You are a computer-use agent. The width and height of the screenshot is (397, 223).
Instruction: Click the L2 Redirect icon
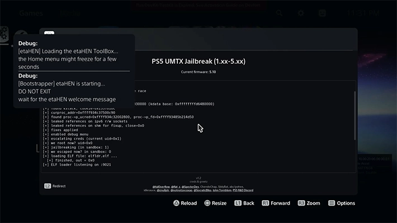(x=48, y=186)
